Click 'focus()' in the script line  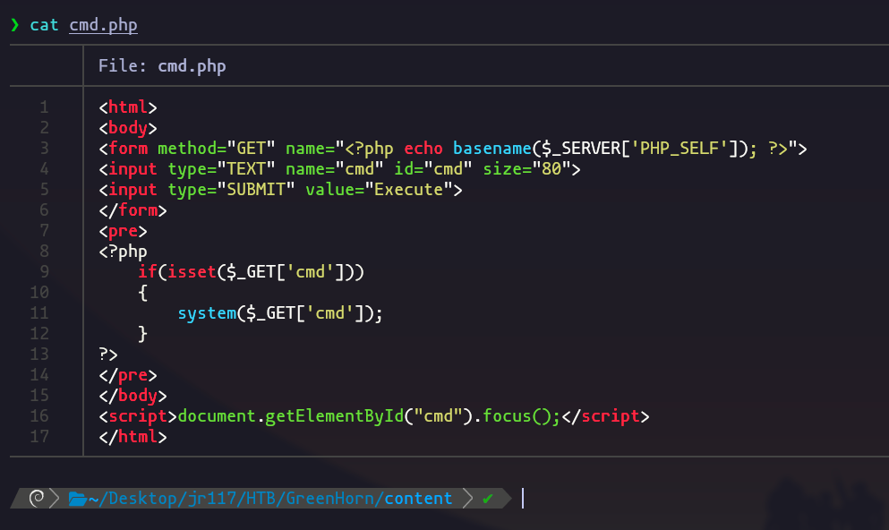click(x=517, y=416)
